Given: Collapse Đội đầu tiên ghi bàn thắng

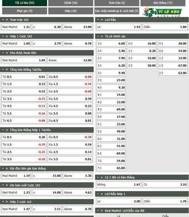Looking at the screenshot, I should tap(3, 168).
